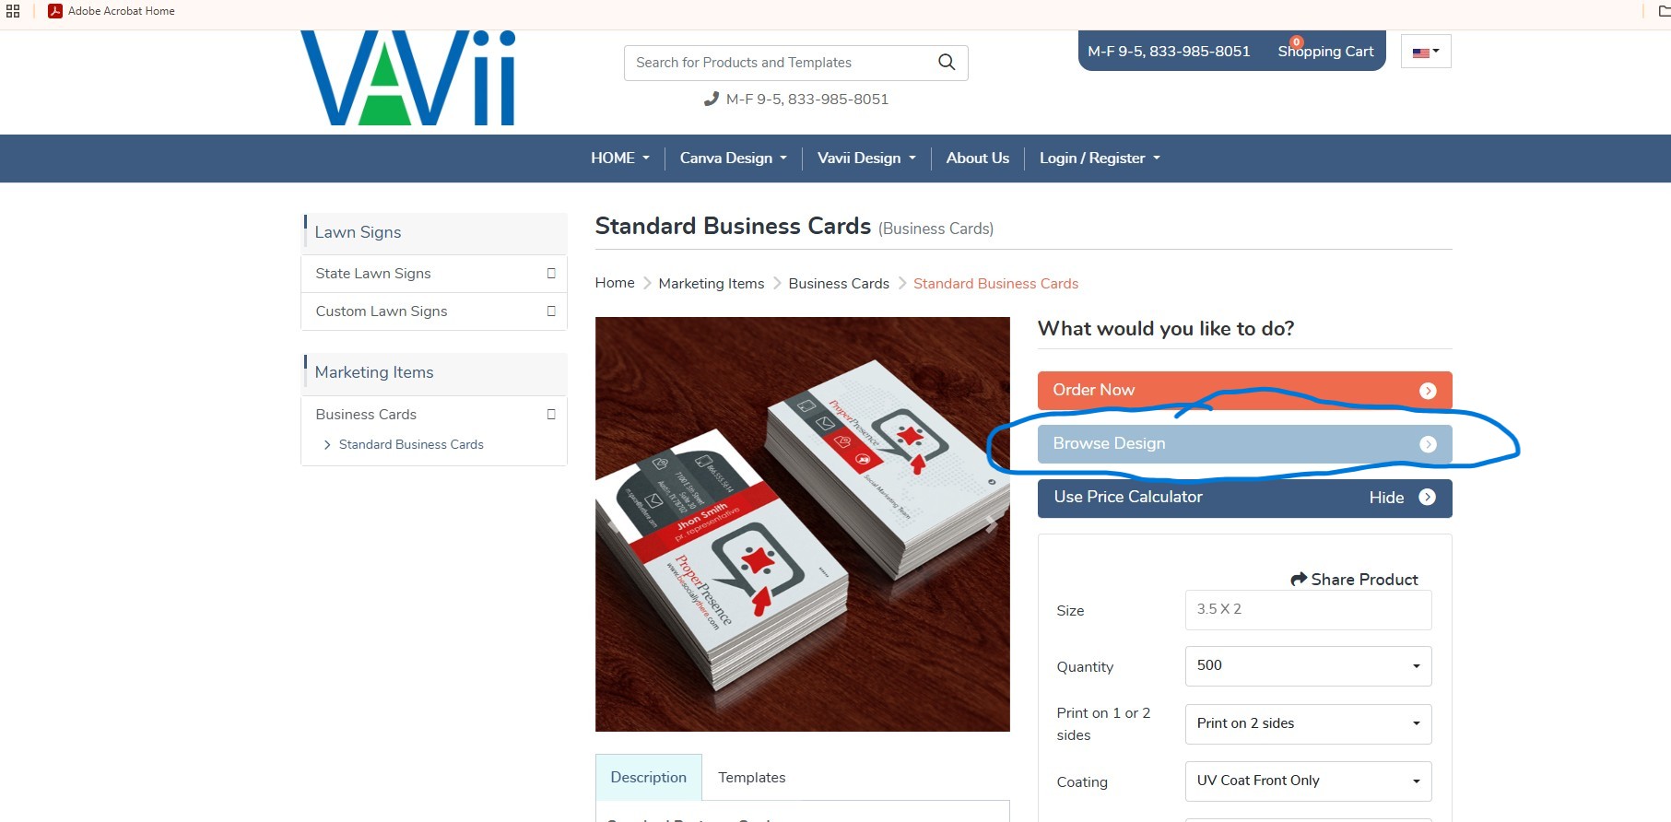Click the all bookmarks folder icon
Screen dimensions: 1671x822
tap(1664, 11)
